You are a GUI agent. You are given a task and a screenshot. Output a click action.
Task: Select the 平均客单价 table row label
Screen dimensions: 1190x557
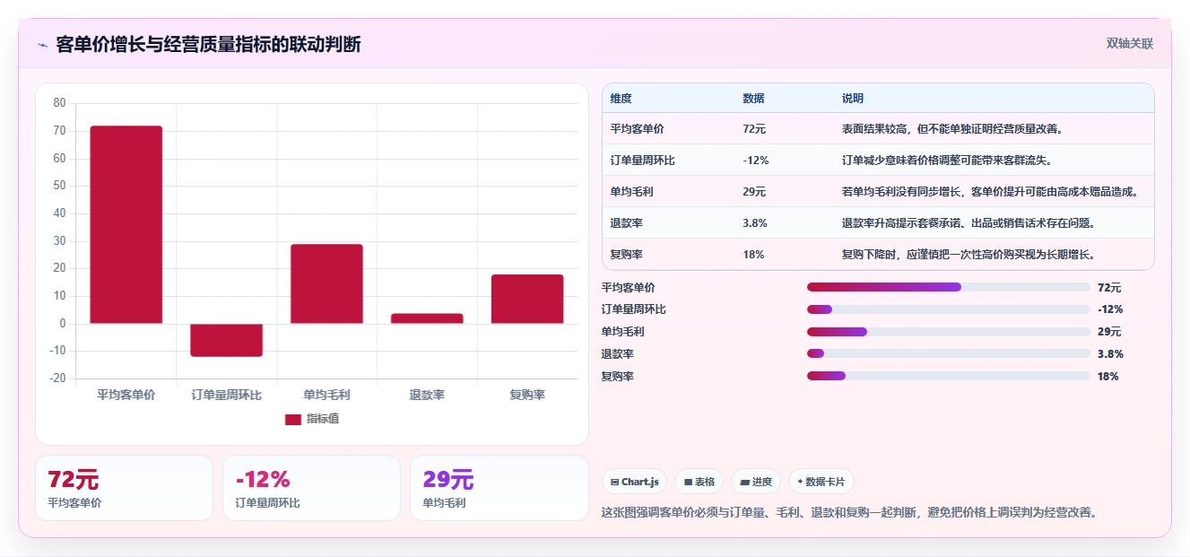(638, 129)
